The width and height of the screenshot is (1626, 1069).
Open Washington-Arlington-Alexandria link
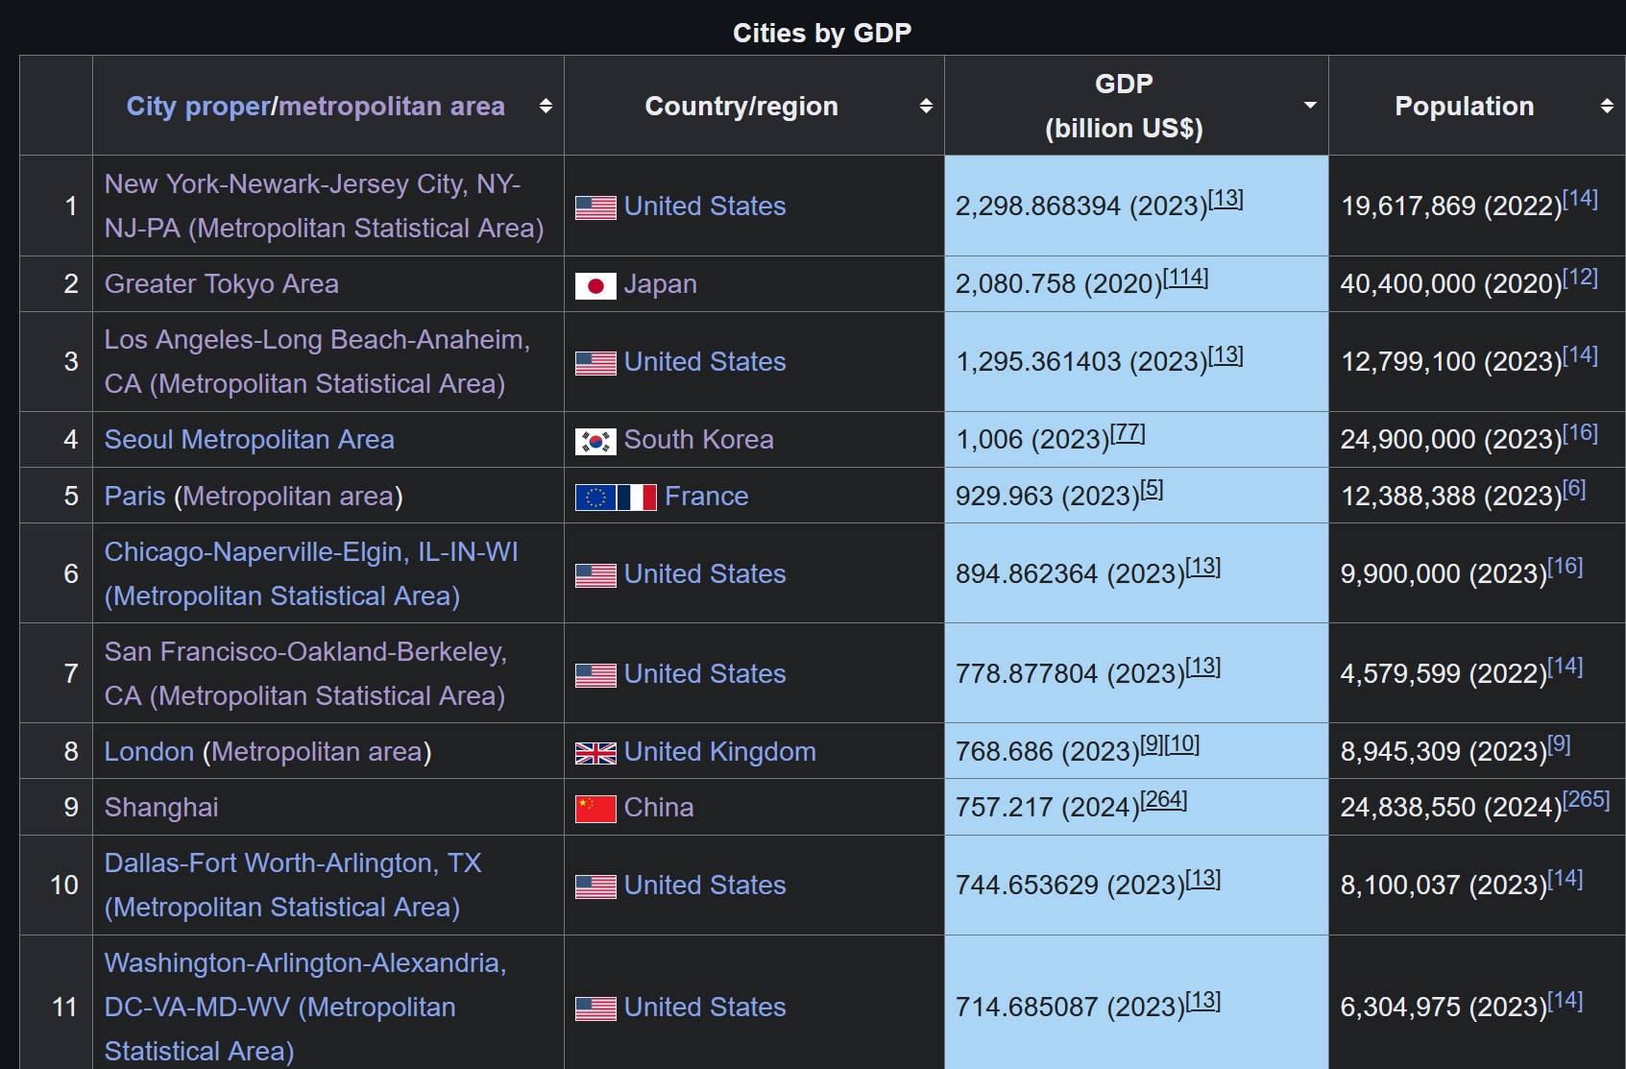305,1007
